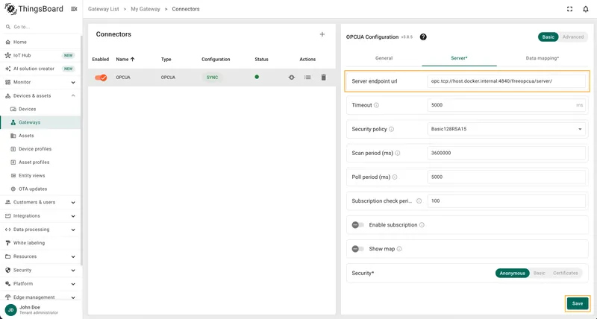
Task: Collapse the sidebar menu icon
Action: [74, 9]
